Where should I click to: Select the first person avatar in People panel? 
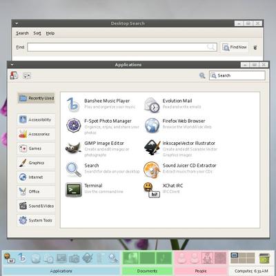pos(181,258)
